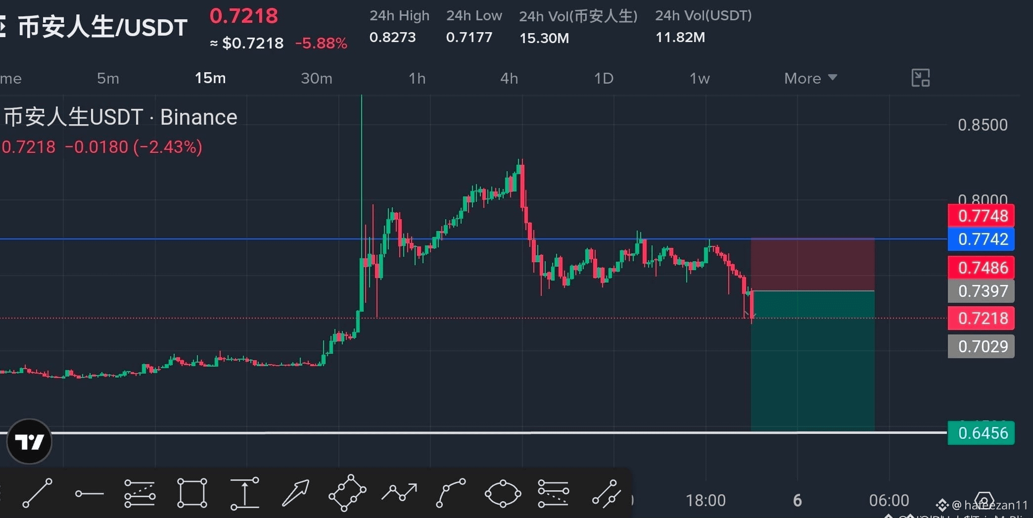Image resolution: width=1033 pixels, height=518 pixels.
Task: Choose the rectangle drawing tool
Action: click(x=192, y=493)
